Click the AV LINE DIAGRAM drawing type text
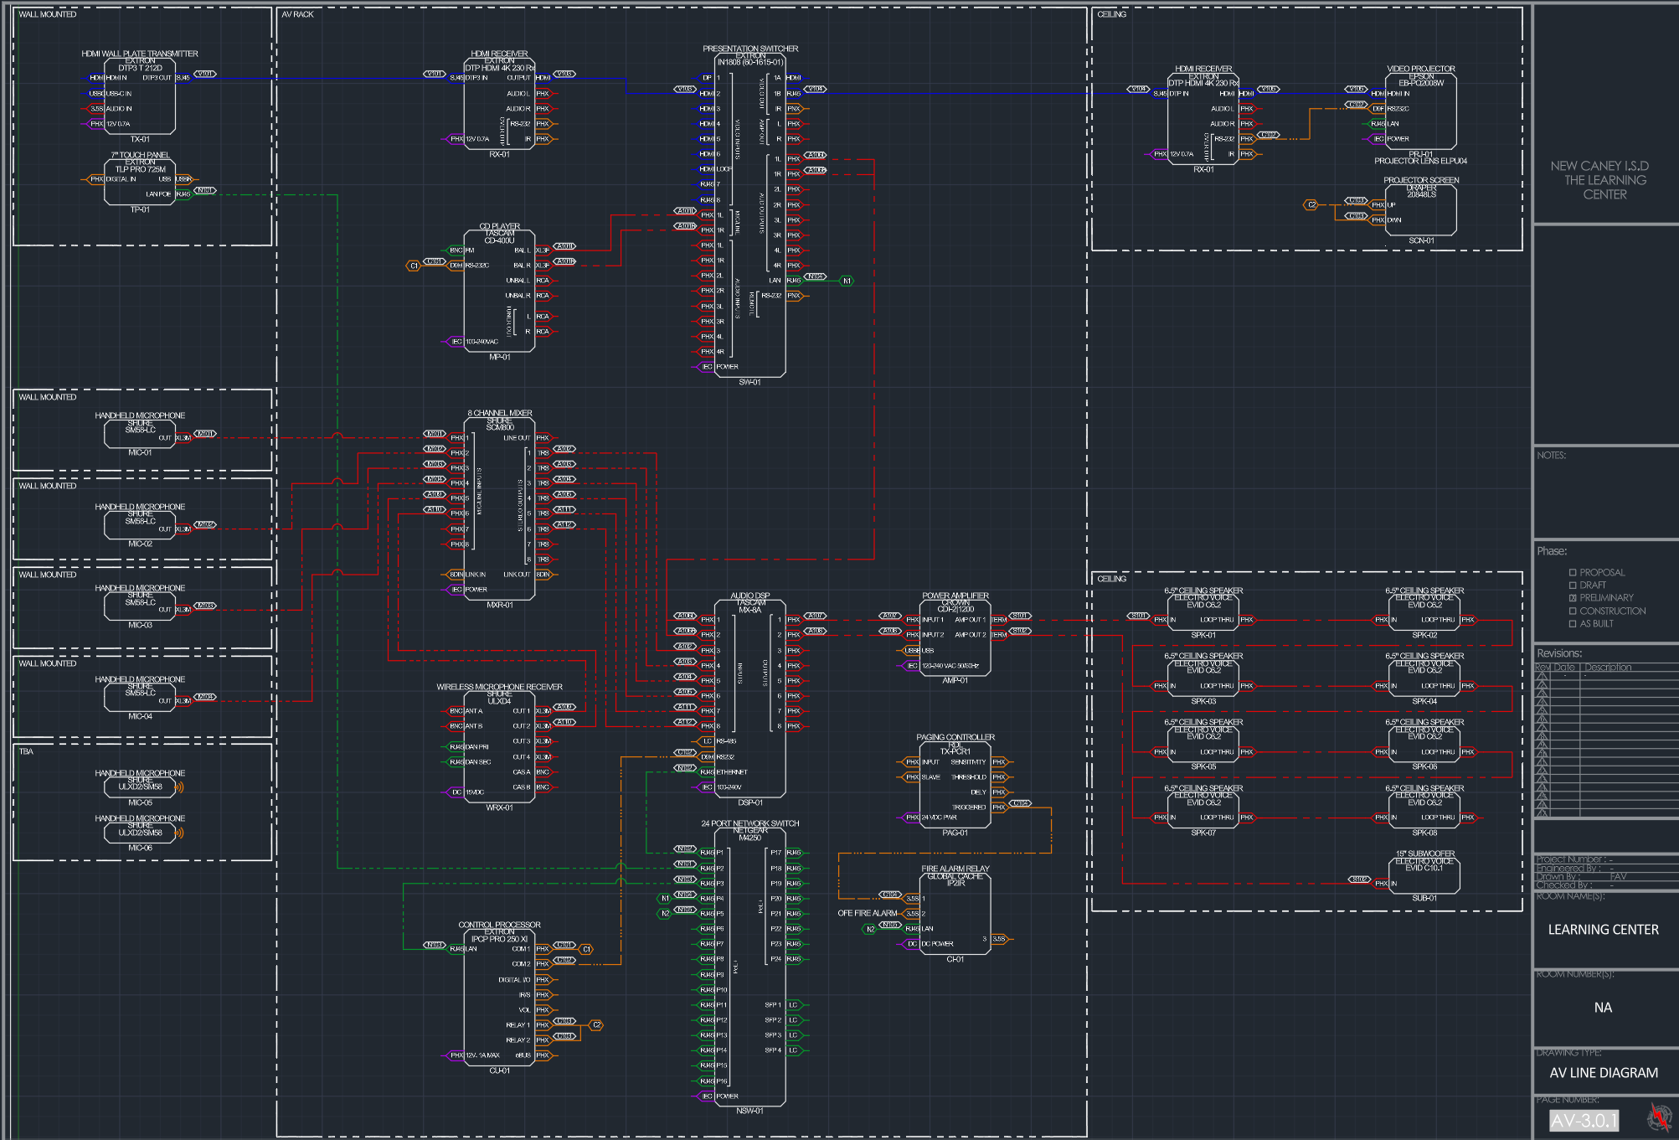The height and width of the screenshot is (1140, 1679). click(1603, 1073)
